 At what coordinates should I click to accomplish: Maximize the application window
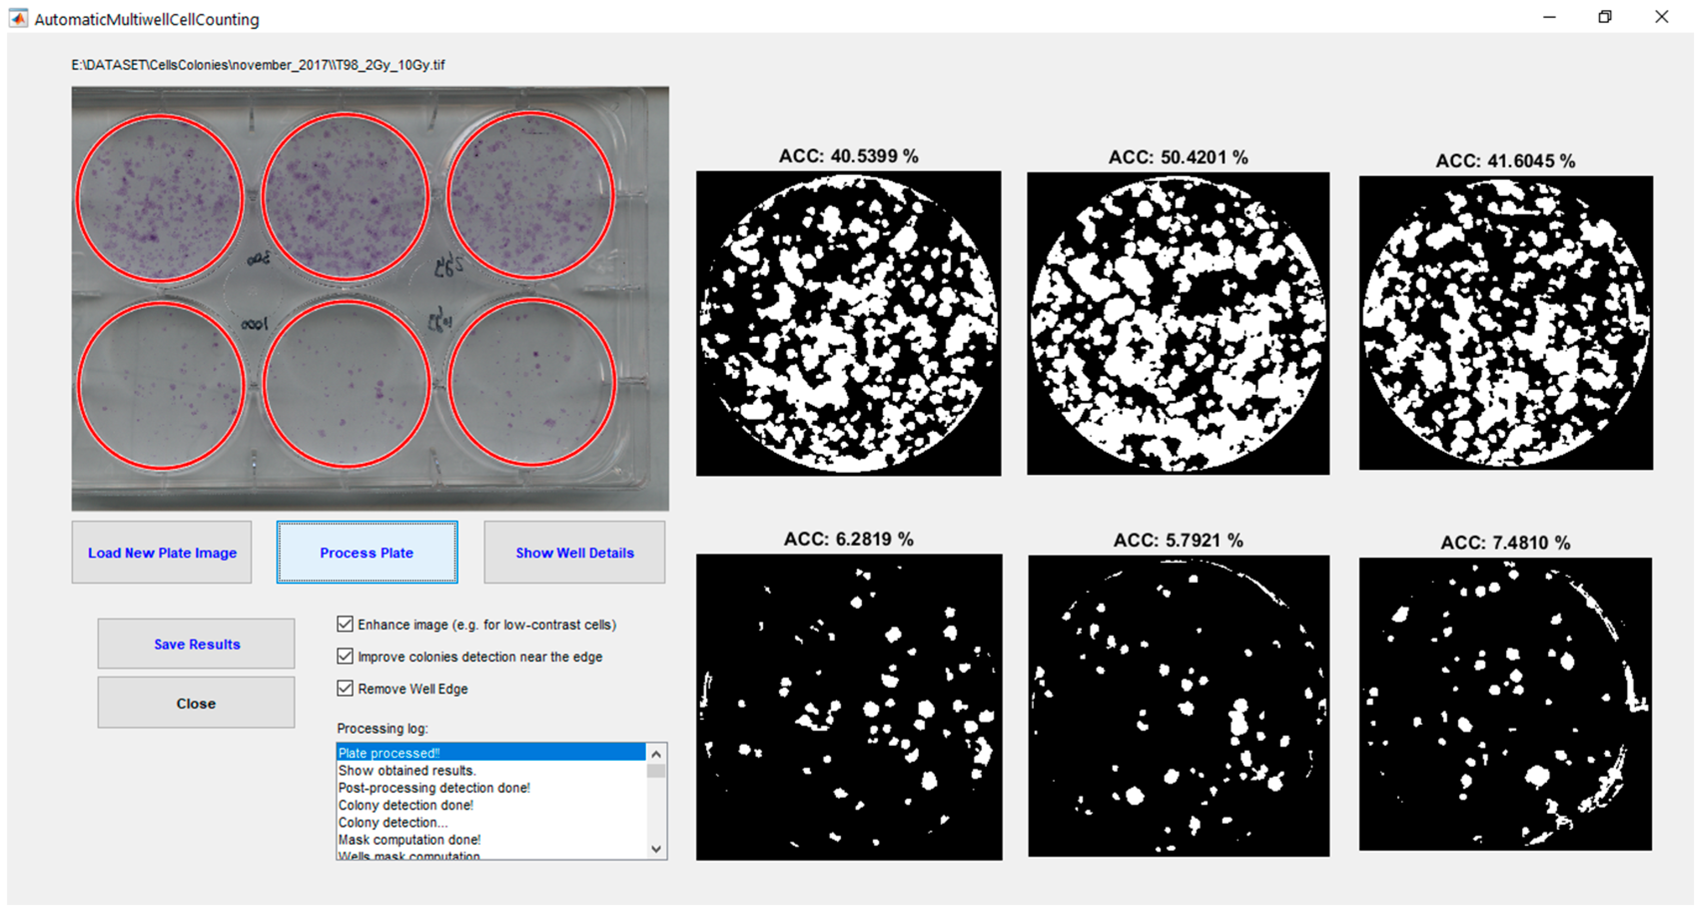point(1604,17)
